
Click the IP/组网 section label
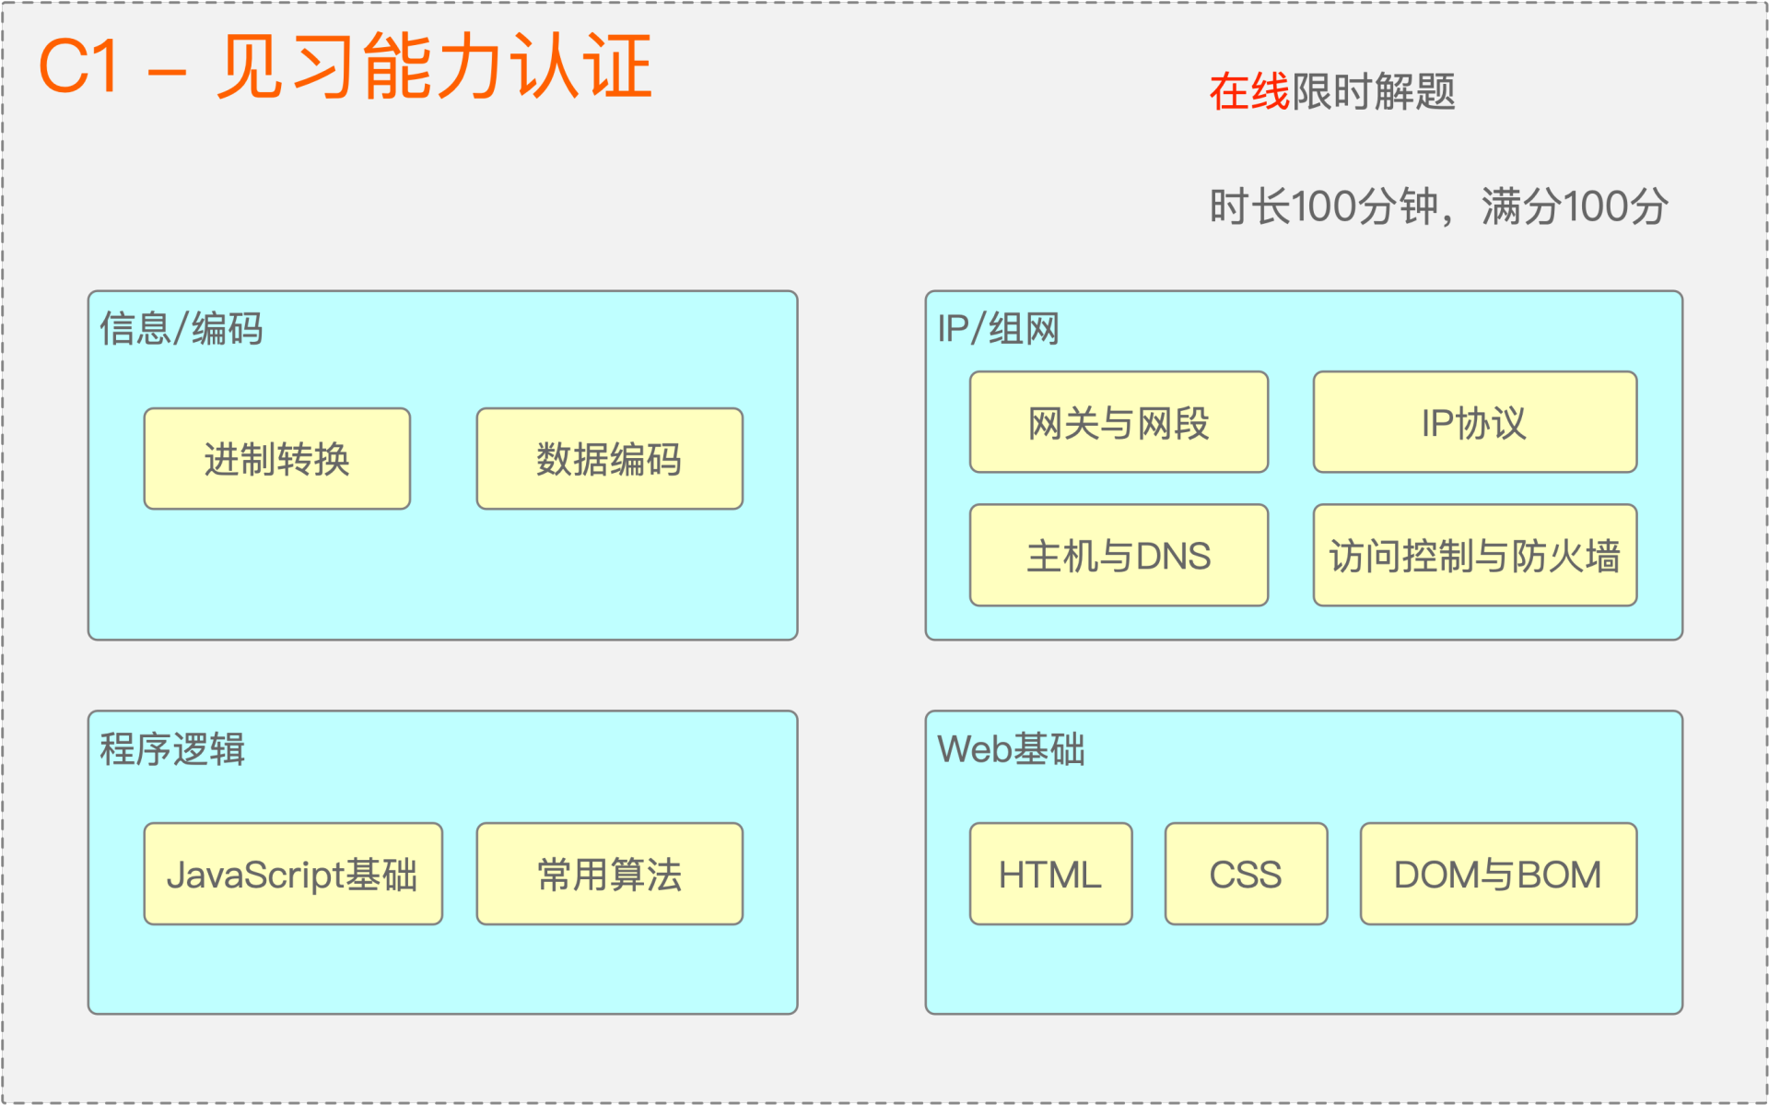(998, 329)
